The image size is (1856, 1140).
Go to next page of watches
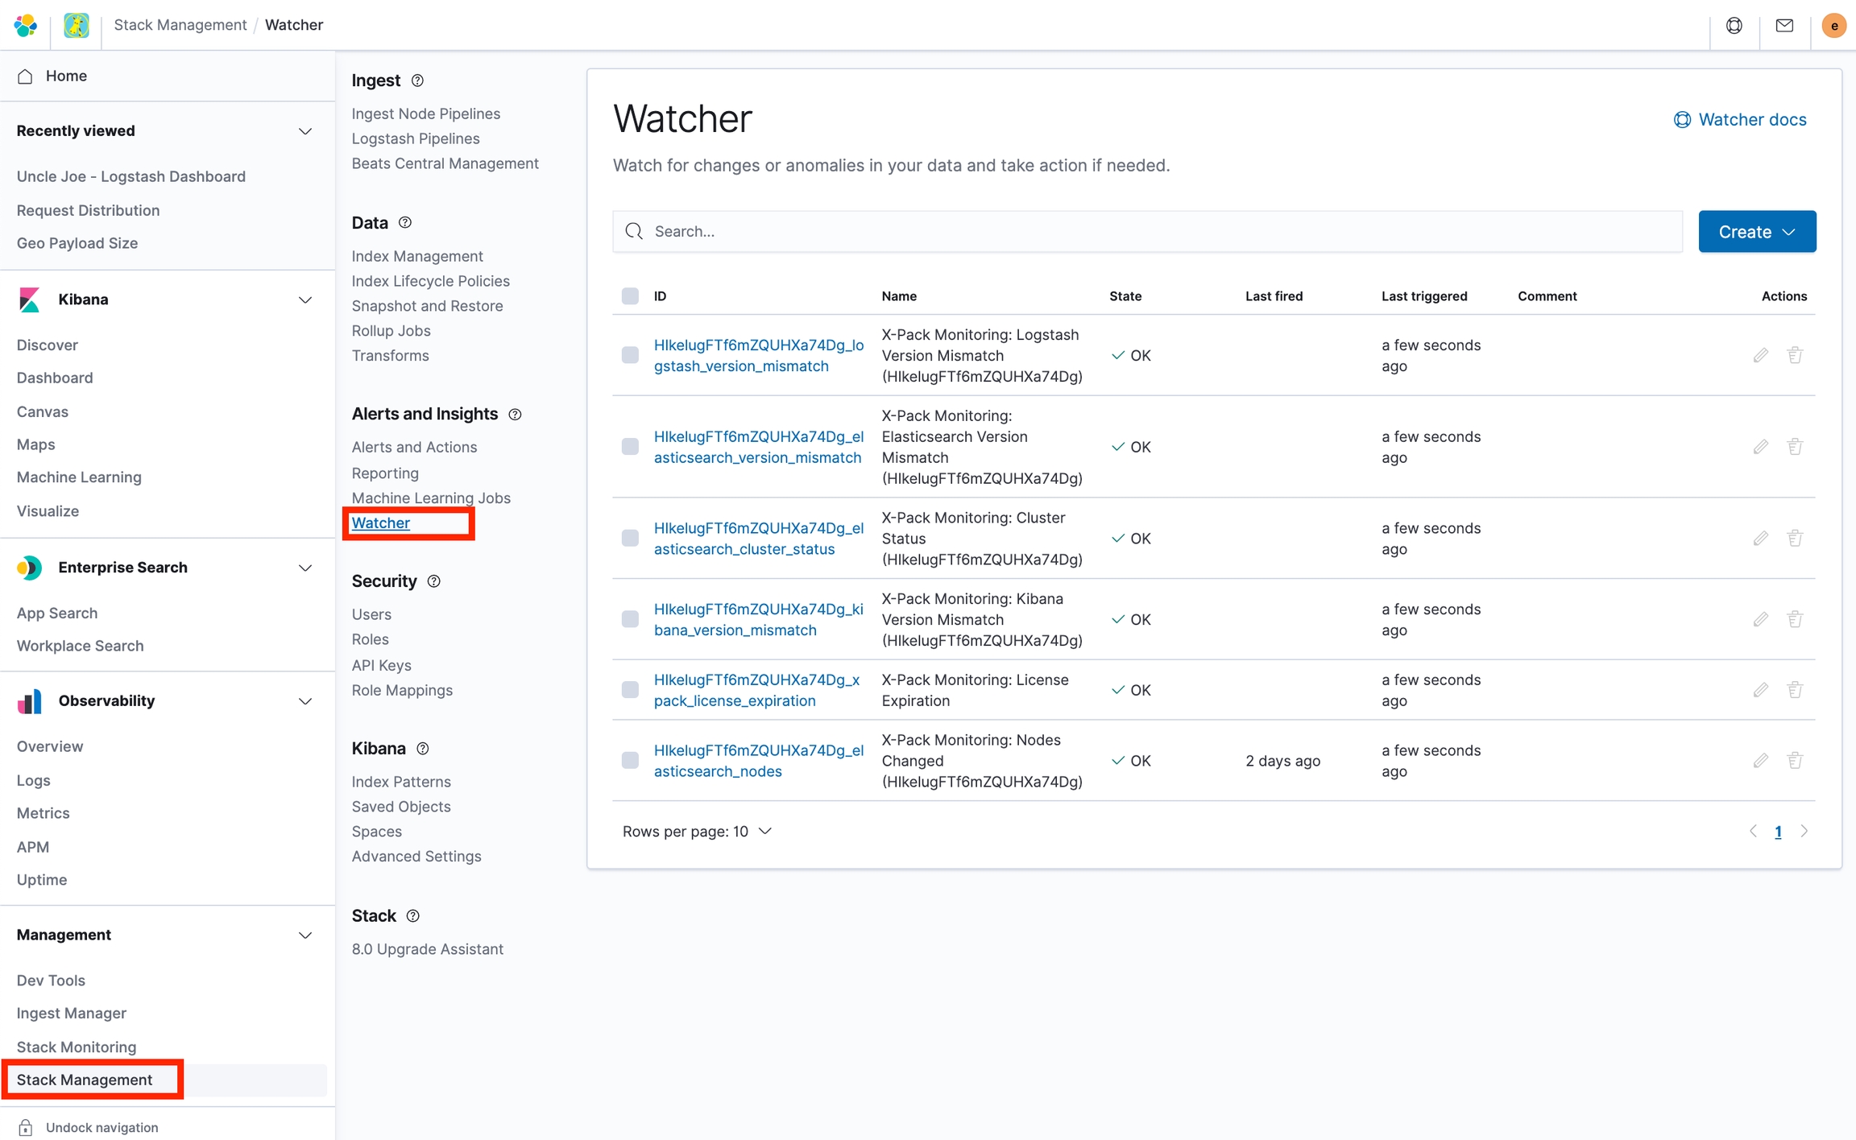[x=1804, y=832]
